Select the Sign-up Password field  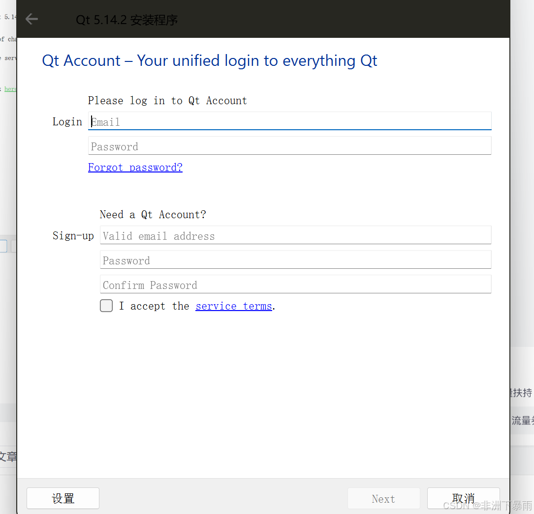tap(295, 260)
